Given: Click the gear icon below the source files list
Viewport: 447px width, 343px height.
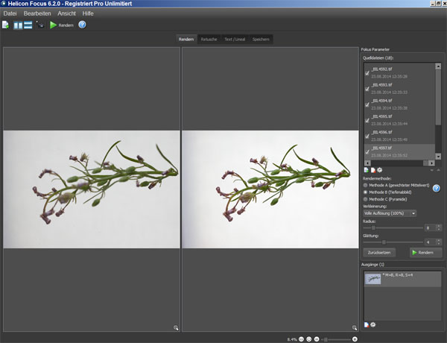Looking at the screenshot, I should (379, 171).
